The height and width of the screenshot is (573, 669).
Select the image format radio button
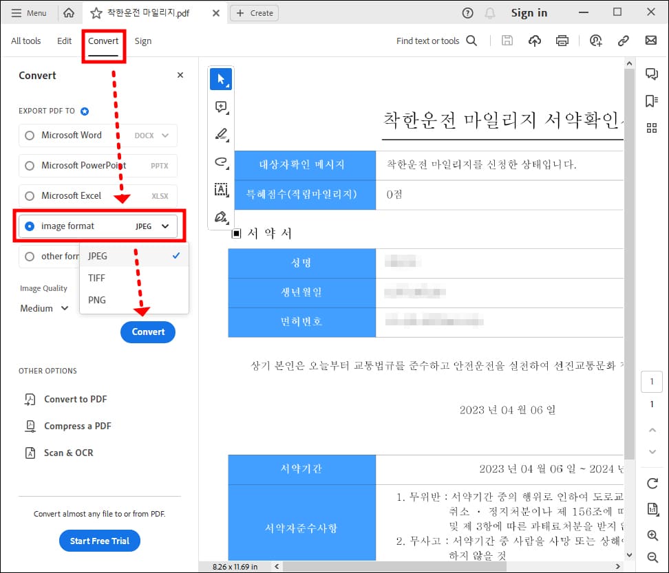28,226
